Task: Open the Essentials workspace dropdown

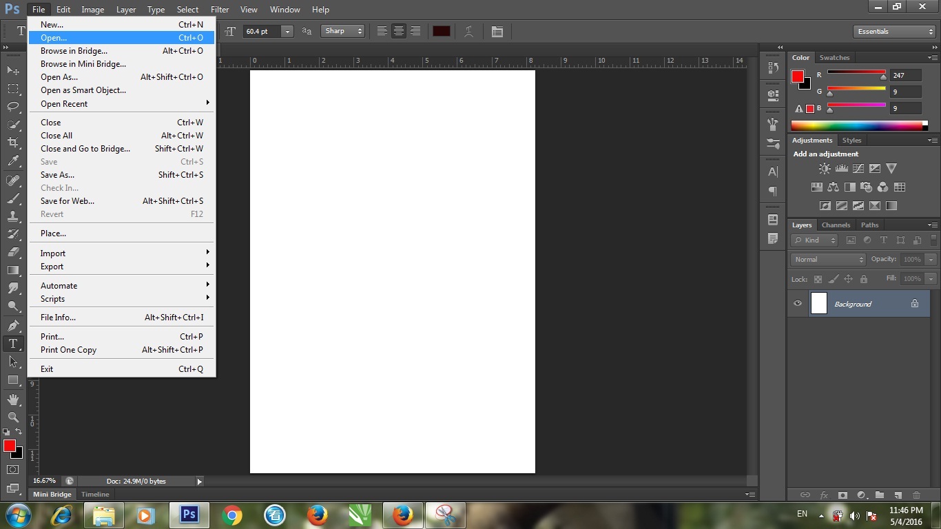Action: 894,32
